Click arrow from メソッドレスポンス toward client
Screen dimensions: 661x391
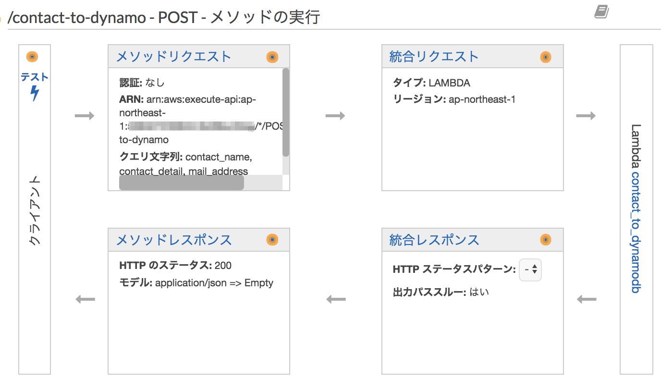tap(86, 300)
